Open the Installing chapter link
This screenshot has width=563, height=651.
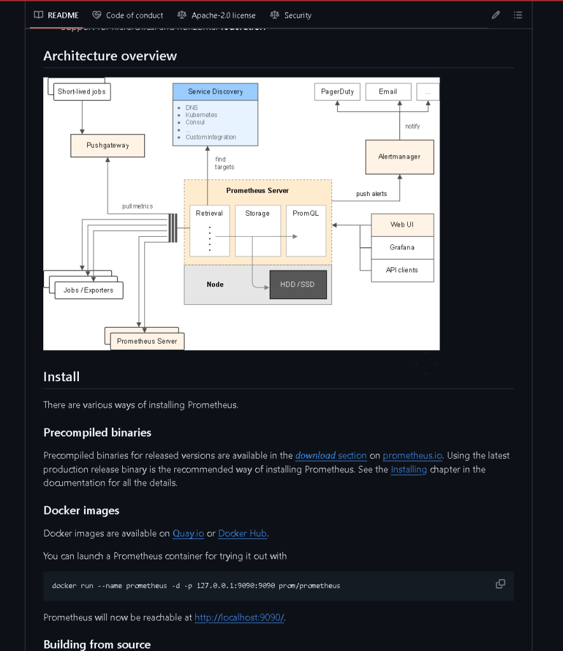click(x=408, y=470)
